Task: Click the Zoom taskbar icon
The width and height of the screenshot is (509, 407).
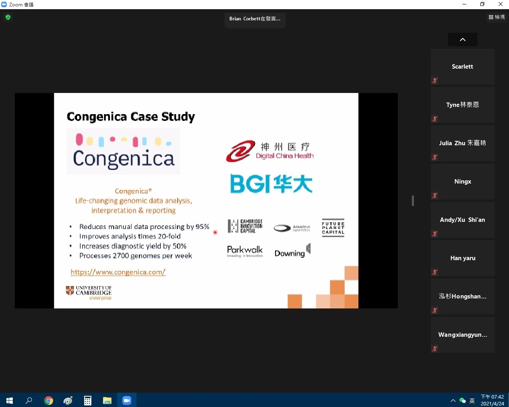Action: tap(127, 400)
